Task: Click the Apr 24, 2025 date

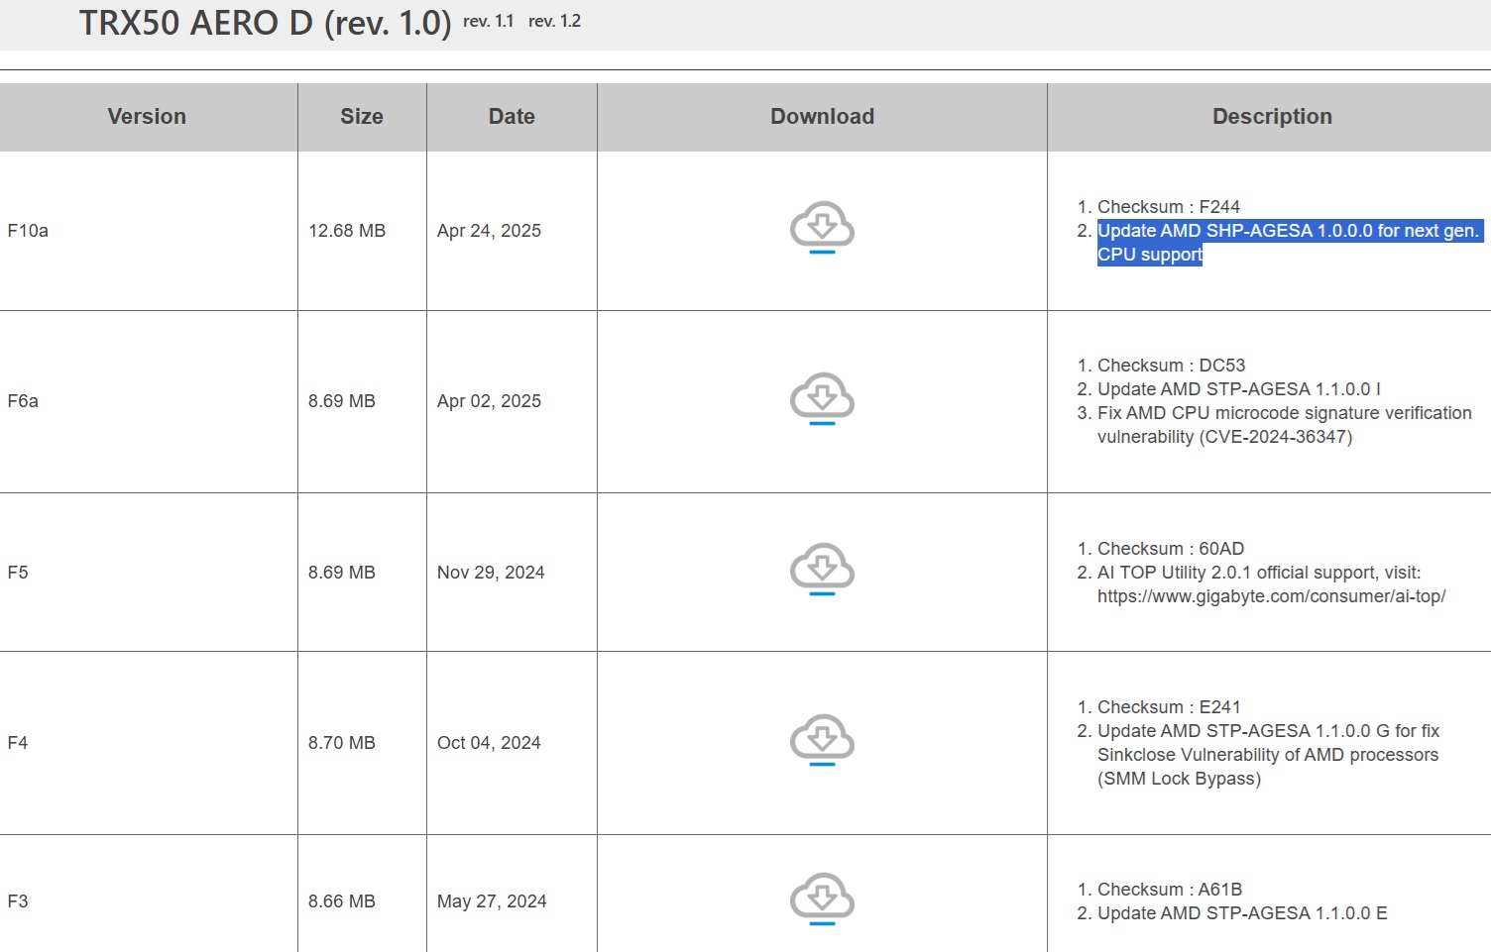Action: click(x=489, y=231)
